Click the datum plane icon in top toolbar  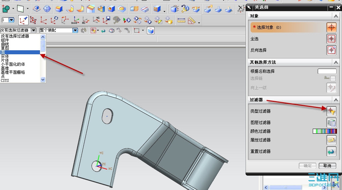[x=20, y=9]
